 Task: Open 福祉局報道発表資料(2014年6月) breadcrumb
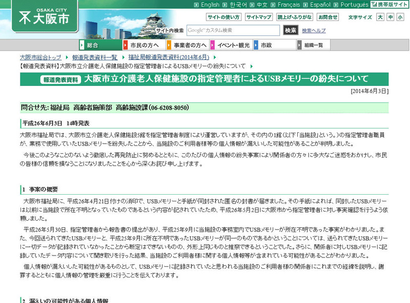click(170, 57)
